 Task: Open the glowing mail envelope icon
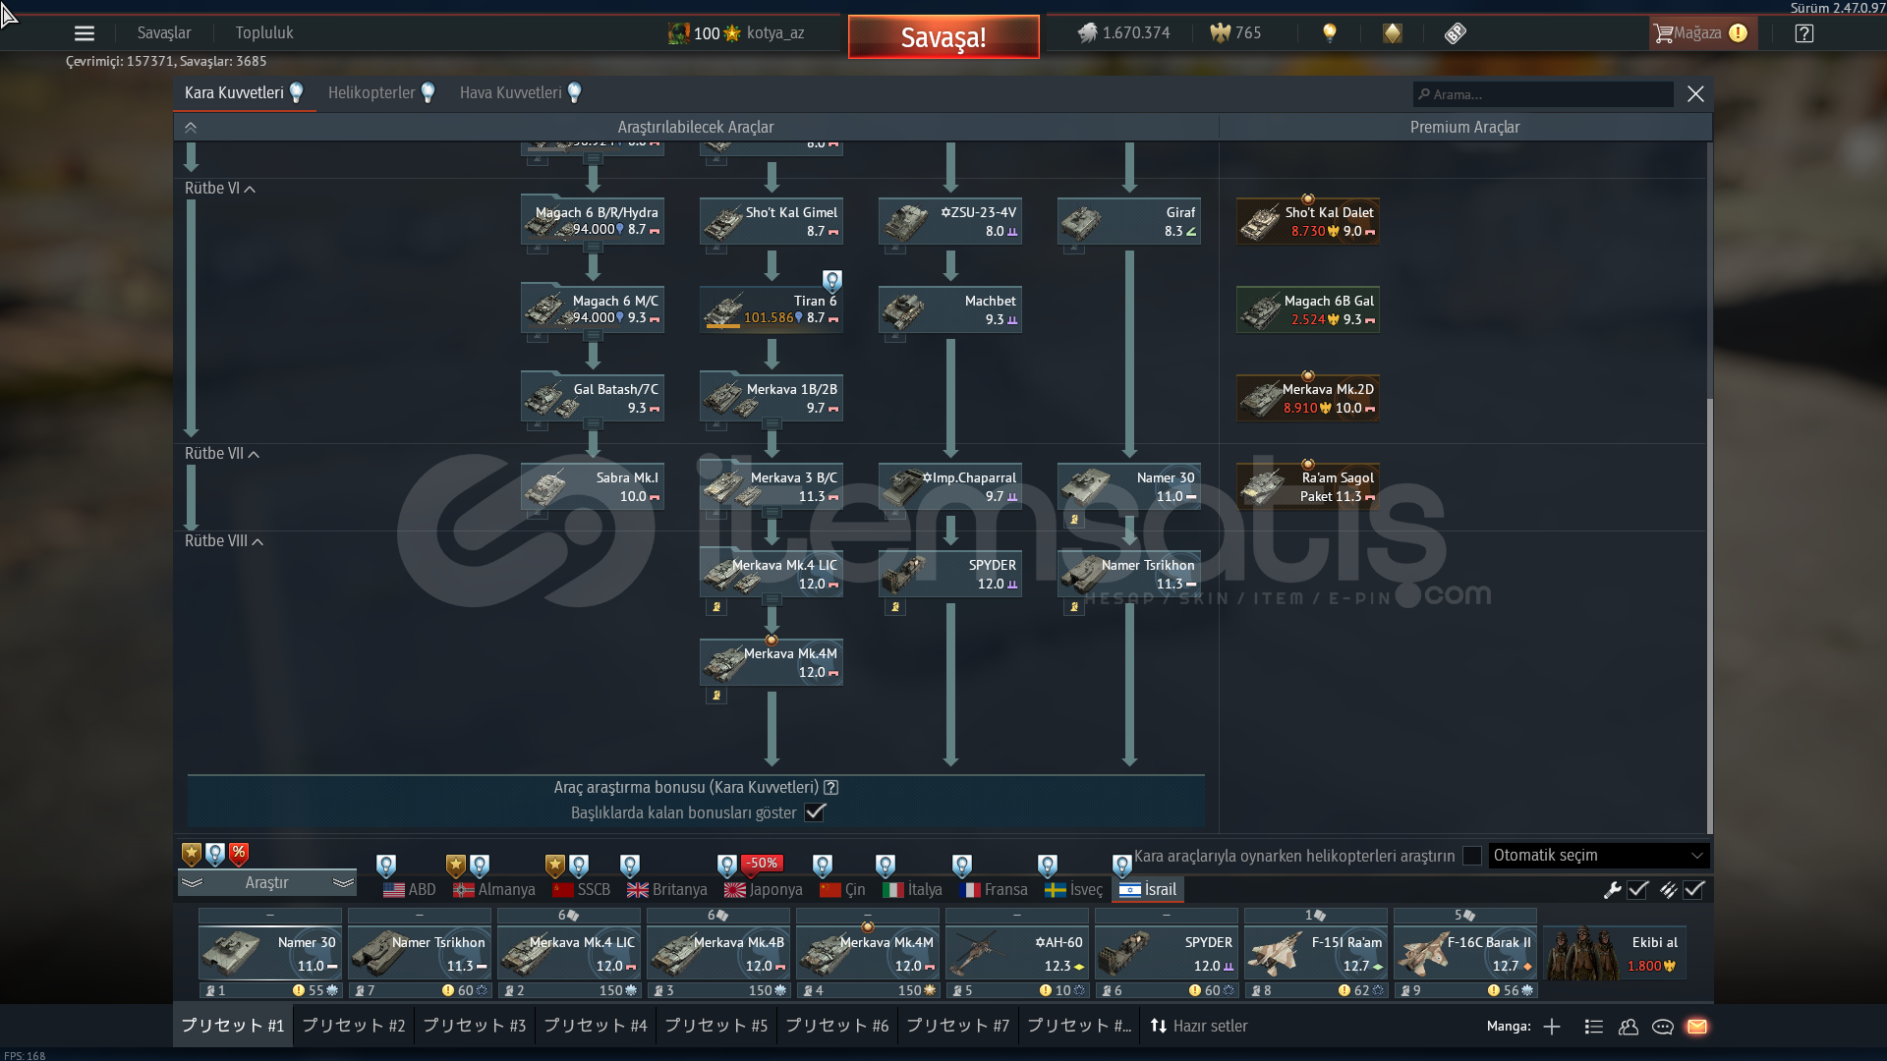1697,1027
